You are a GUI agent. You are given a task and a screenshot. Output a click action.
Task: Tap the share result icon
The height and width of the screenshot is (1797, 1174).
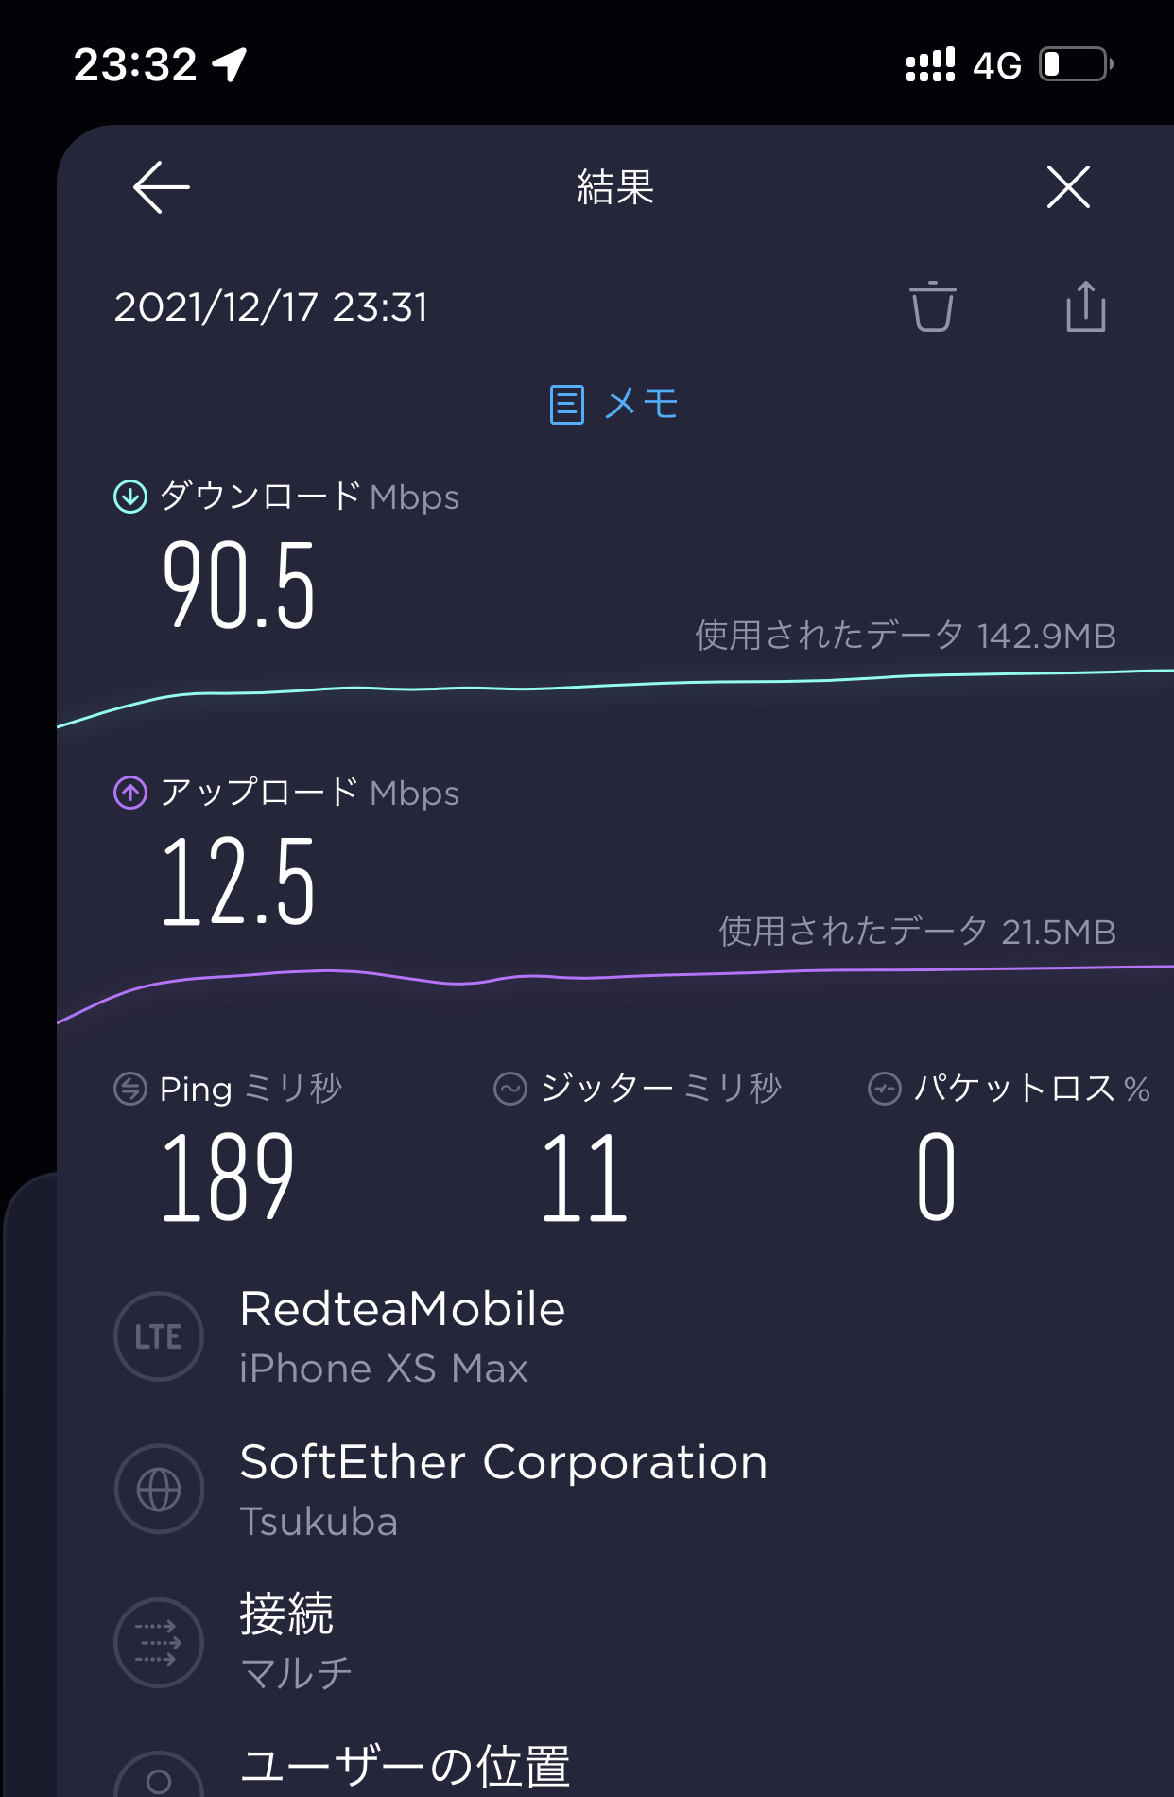pos(1085,306)
